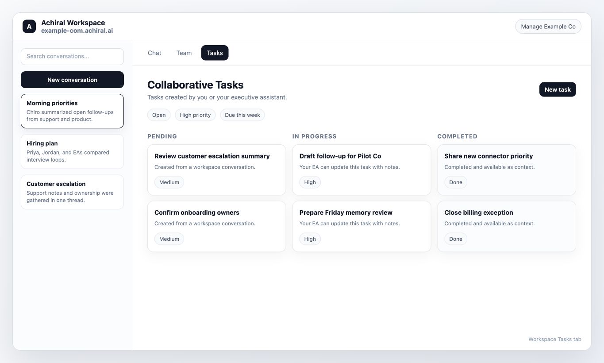Screen dimensions: 604x363
Task: Open the Customer escalation conversation
Action: click(x=72, y=192)
